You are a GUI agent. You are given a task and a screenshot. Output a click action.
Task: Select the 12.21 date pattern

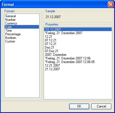point(48,36)
